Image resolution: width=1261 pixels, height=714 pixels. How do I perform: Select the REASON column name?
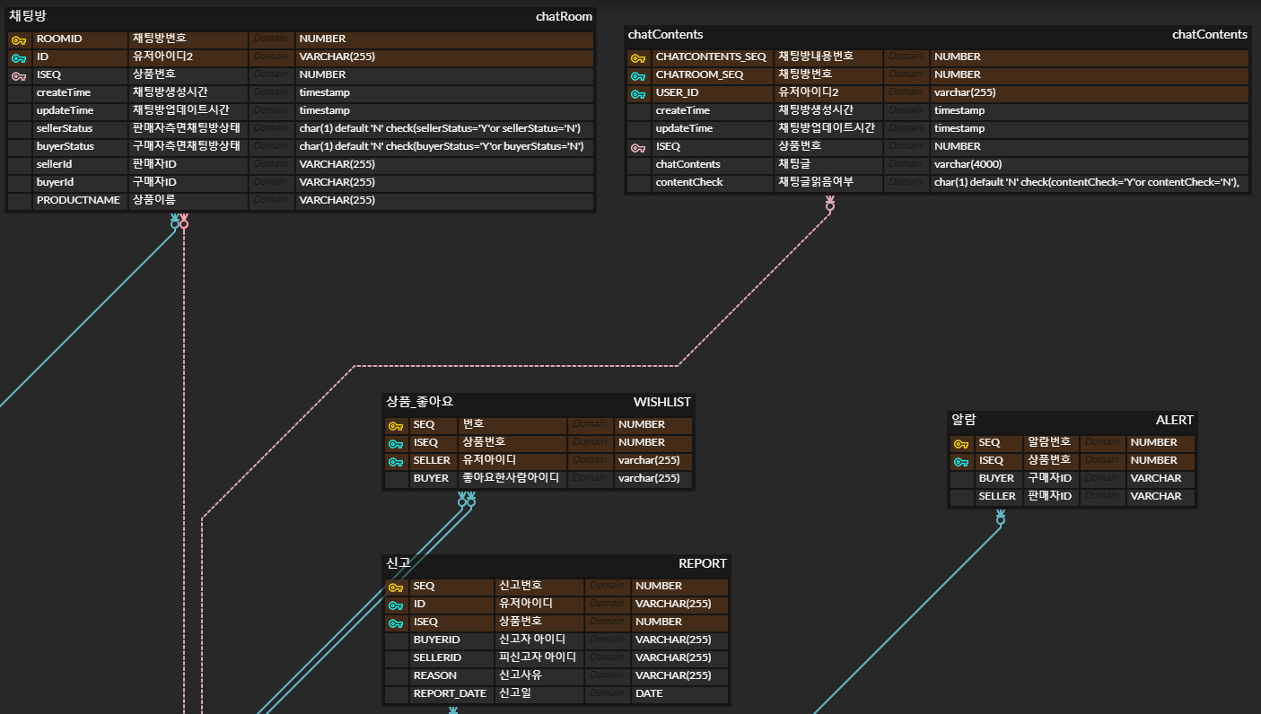(x=434, y=676)
